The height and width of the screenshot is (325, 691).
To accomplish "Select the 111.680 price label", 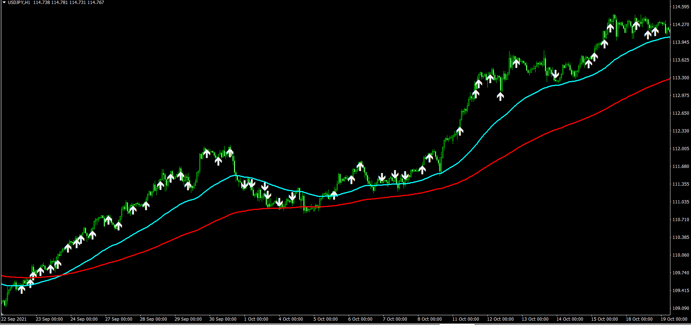I will (681, 166).
